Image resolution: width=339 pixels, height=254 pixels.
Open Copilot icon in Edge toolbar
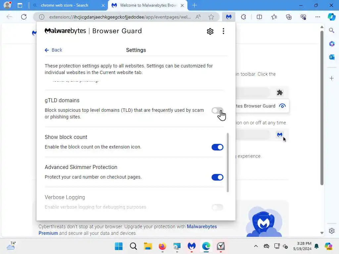click(331, 17)
